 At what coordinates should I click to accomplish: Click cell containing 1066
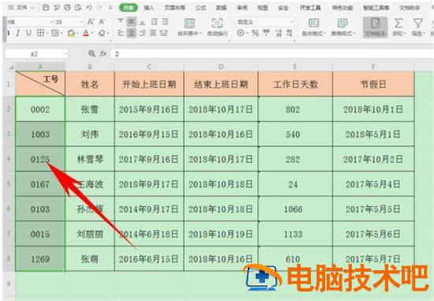(x=295, y=209)
